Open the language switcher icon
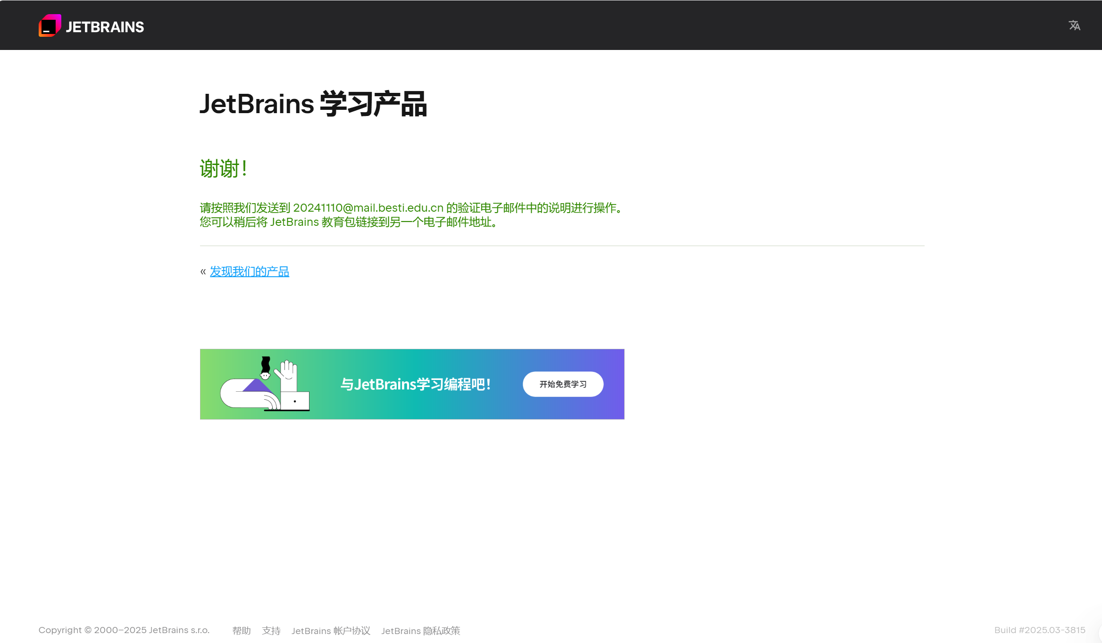1102x643 pixels. (x=1074, y=25)
